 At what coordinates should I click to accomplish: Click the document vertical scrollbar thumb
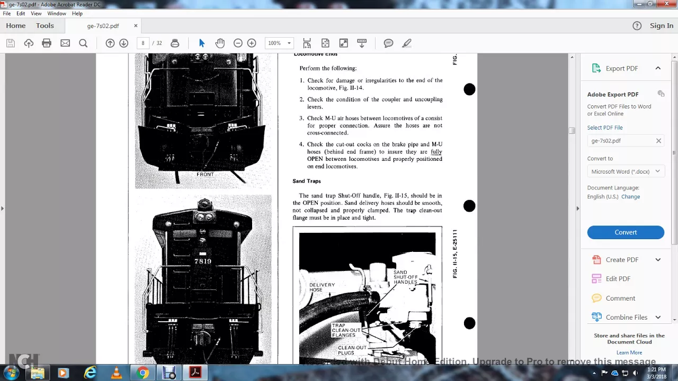click(x=572, y=130)
